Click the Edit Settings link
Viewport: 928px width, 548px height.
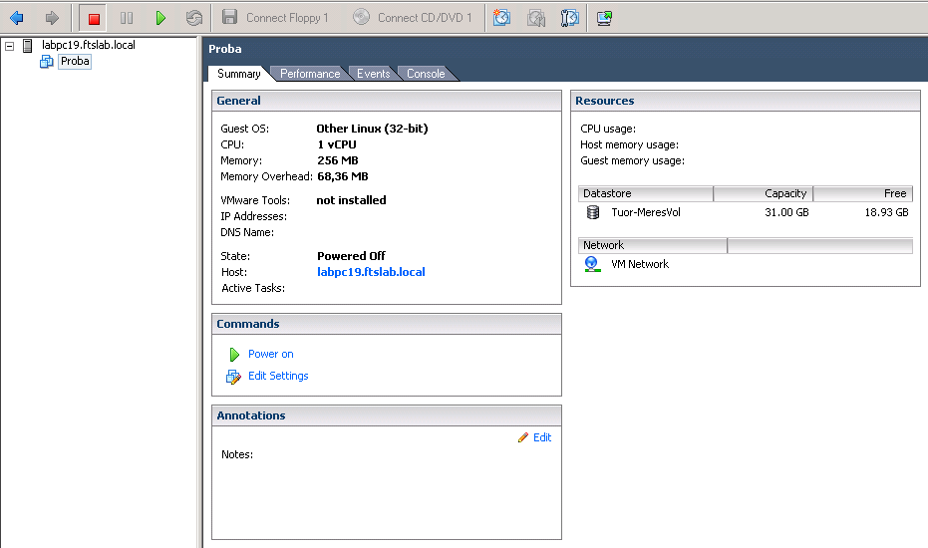[278, 376]
